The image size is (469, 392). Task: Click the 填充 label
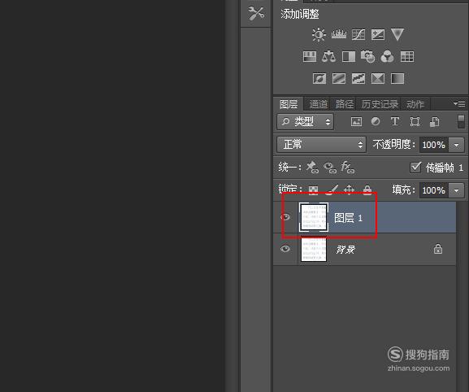[x=403, y=190]
